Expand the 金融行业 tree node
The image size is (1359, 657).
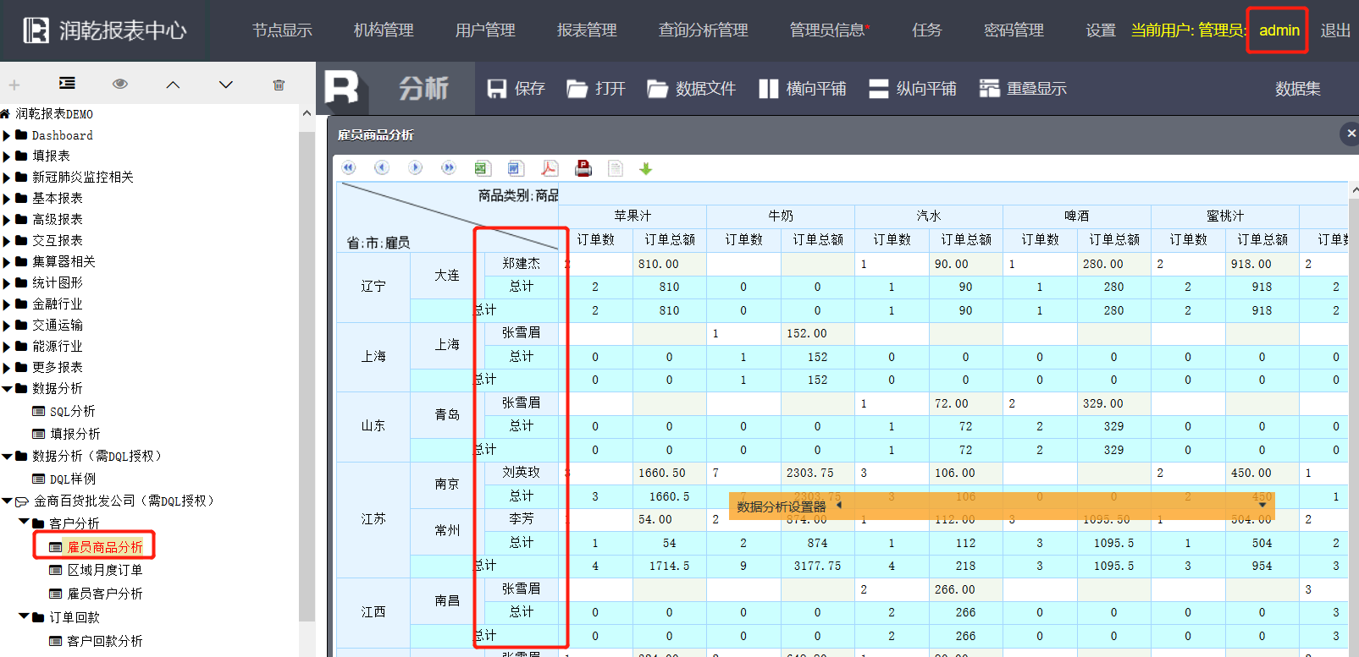point(7,304)
